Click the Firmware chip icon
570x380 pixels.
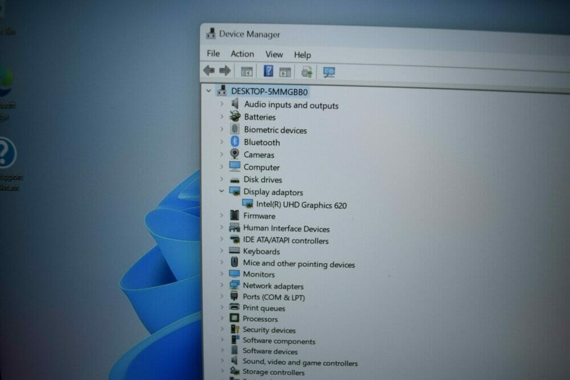(x=235, y=215)
